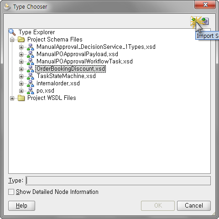The width and height of the screenshot is (219, 219).
Task: Enable Show Detailed Node Information checkbox
Action: tap(11, 192)
